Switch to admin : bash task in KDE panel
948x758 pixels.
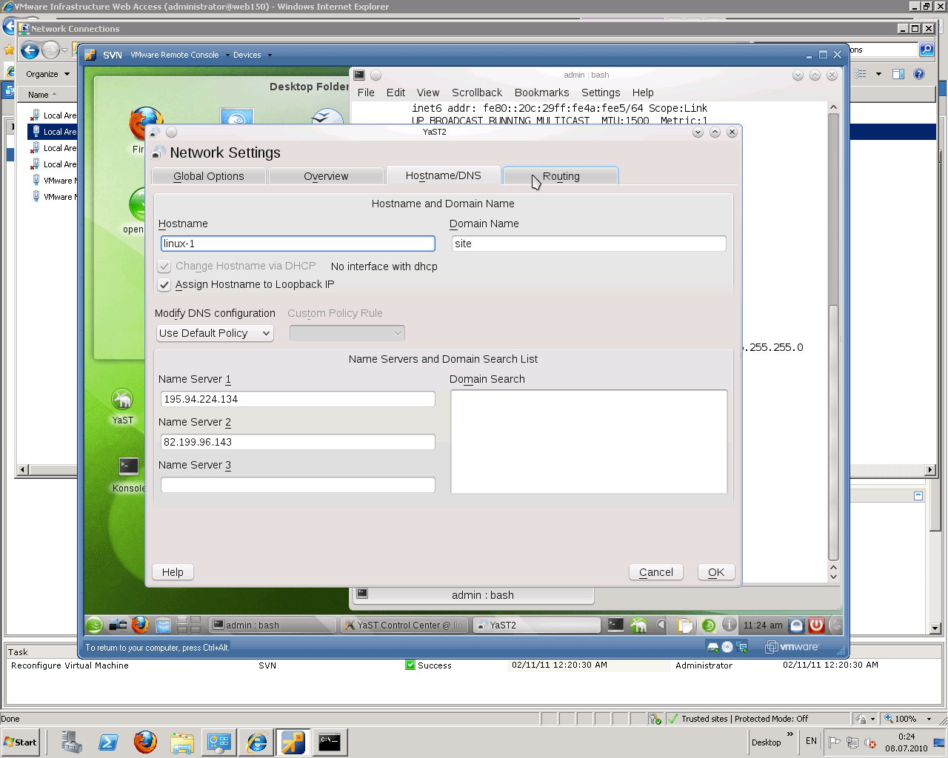coord(272,625)
